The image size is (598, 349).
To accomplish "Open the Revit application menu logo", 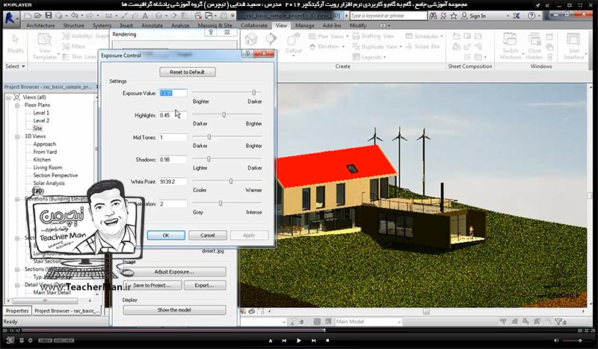I will [10, 18].
